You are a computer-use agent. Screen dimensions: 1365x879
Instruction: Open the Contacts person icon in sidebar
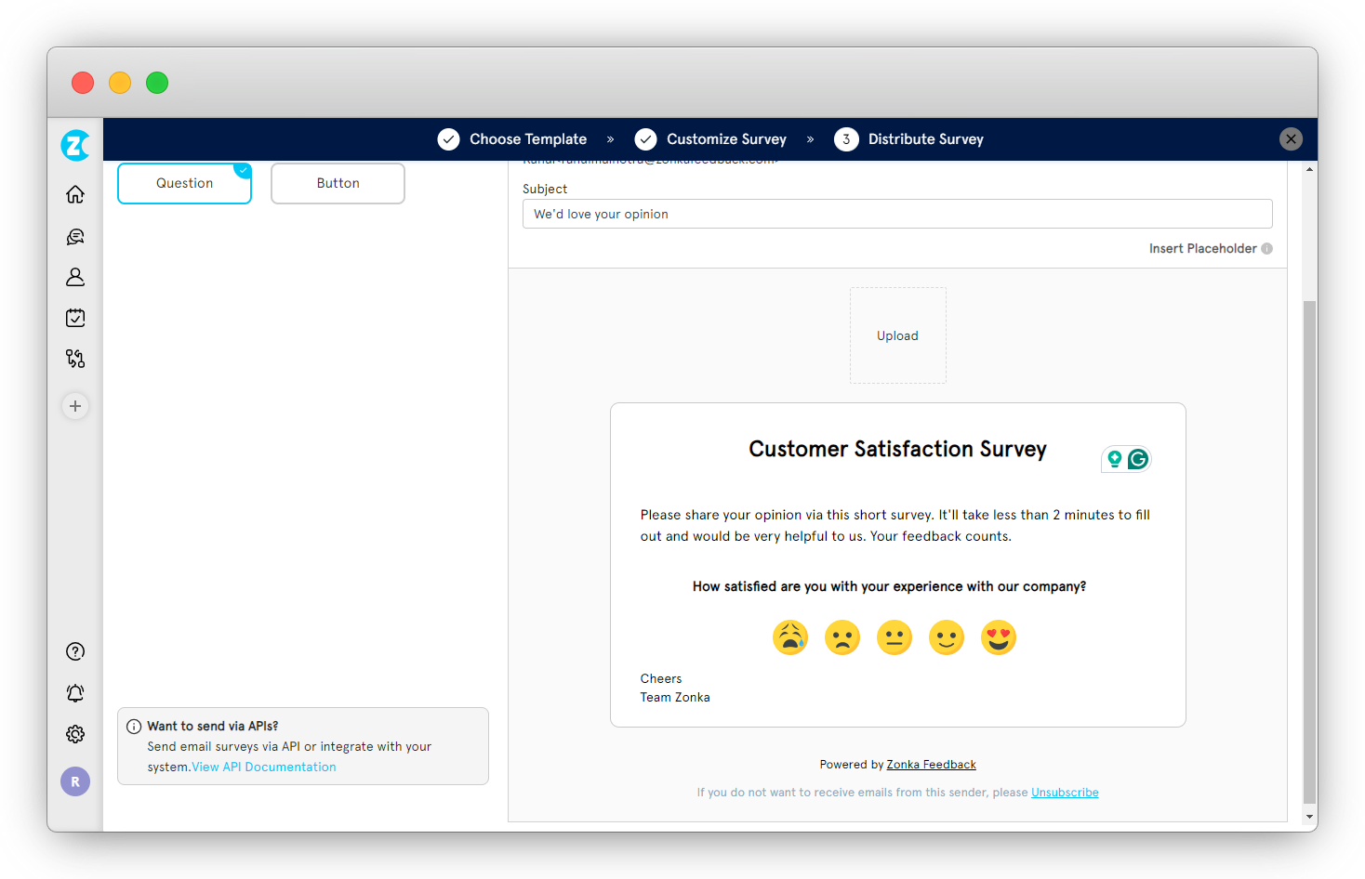(x=74, y=277)
